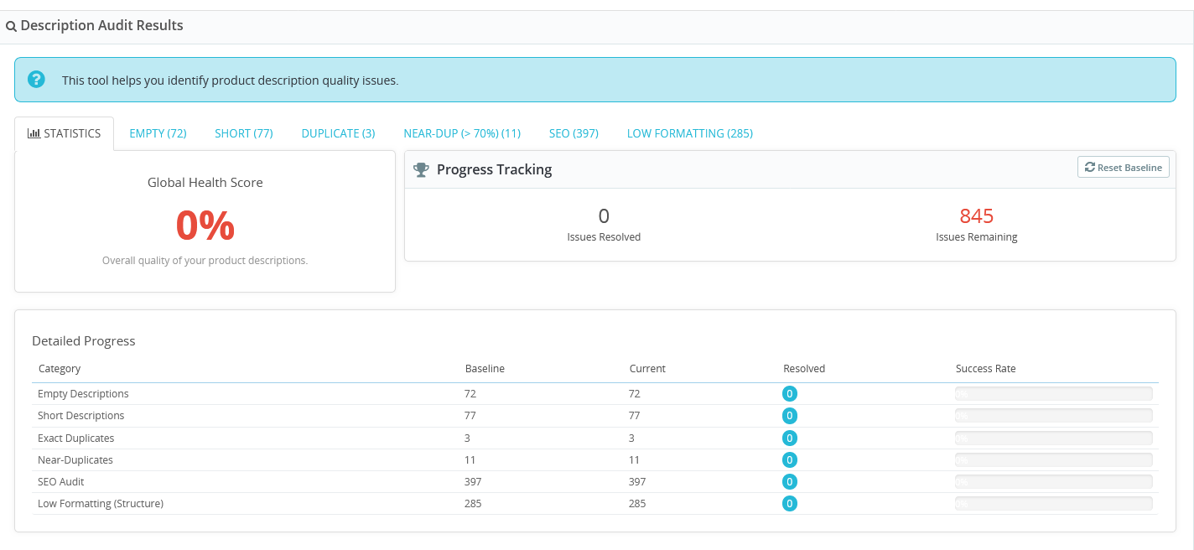
Task: Open the LOW FORMATTING (285) tab
Action: click(689, 132)
